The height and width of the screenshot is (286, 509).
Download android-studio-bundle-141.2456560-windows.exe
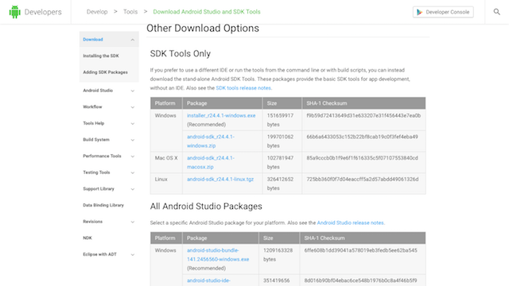(218, 255)
